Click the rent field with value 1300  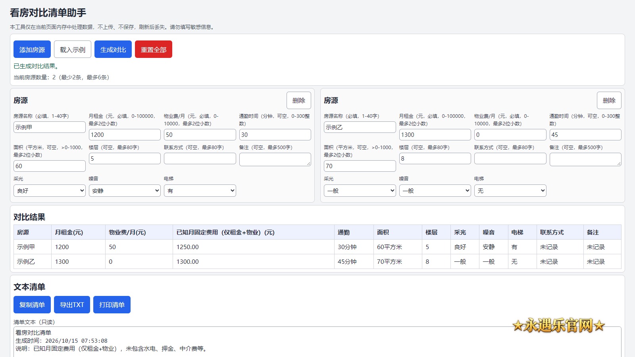point(435,135)
